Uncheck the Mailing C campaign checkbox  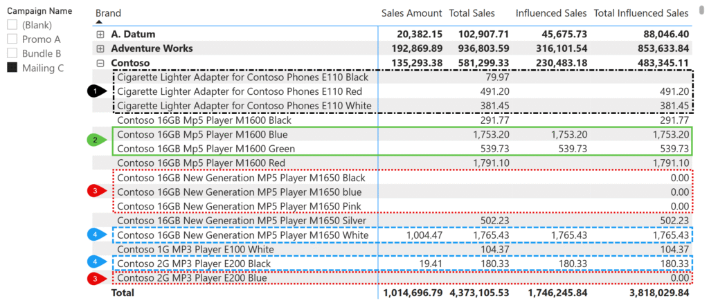(12, 68)
